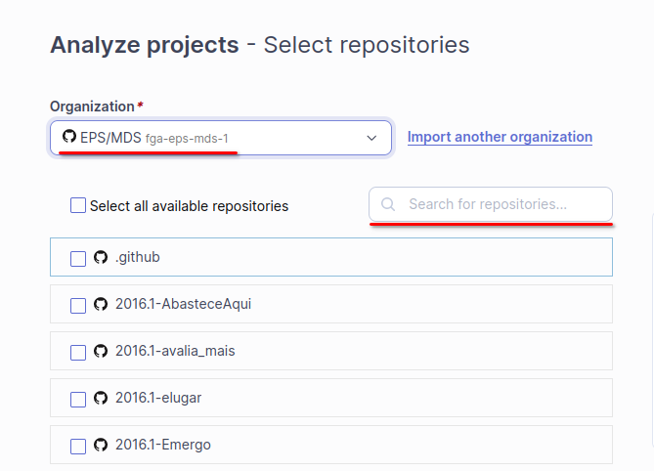Click the .github repository label
Viewport: 654px width, 471px height.
(138, 258)
